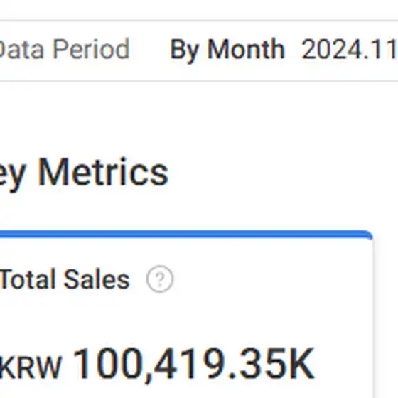Click the blue highlighted top edge of Total Sales card

click(x=186, y=234)
